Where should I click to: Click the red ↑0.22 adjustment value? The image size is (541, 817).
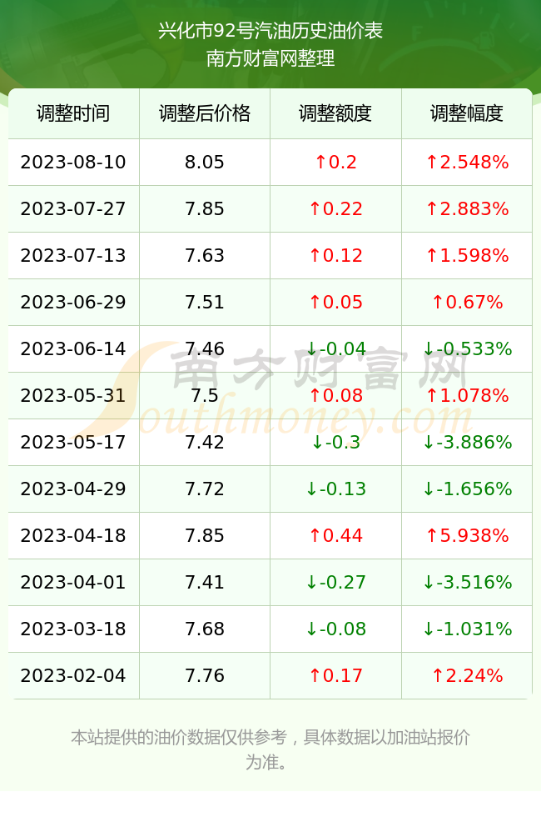pyautogui.click(x=335, y=209)
